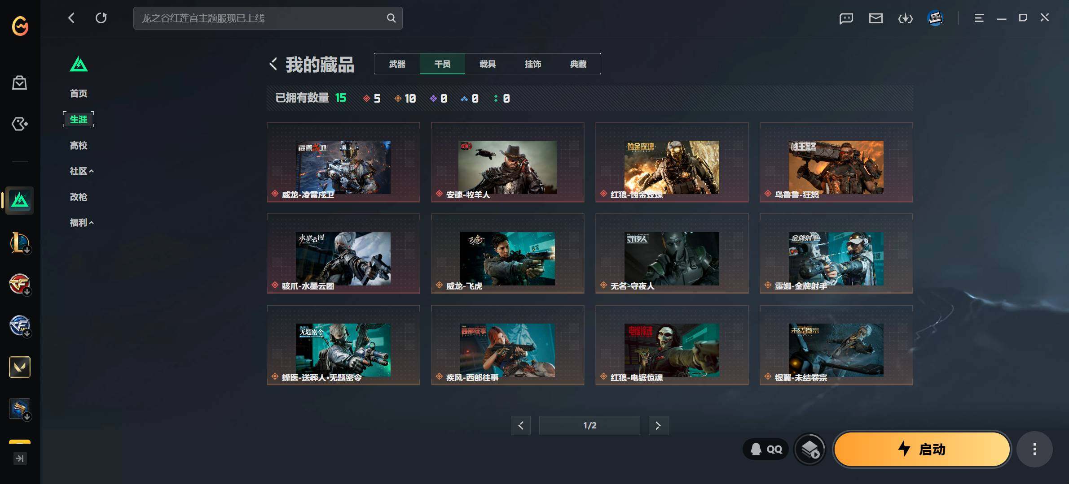
Task: Open the three-dot more options button
Action: [x=1034, y=449]
